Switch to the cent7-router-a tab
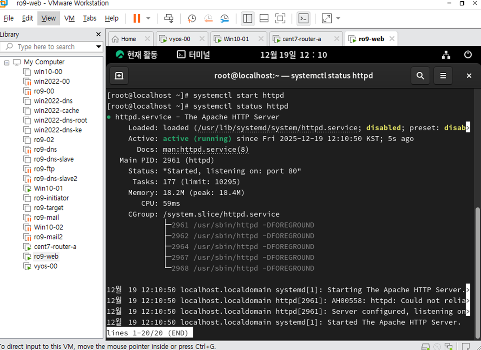 [301, 39]
